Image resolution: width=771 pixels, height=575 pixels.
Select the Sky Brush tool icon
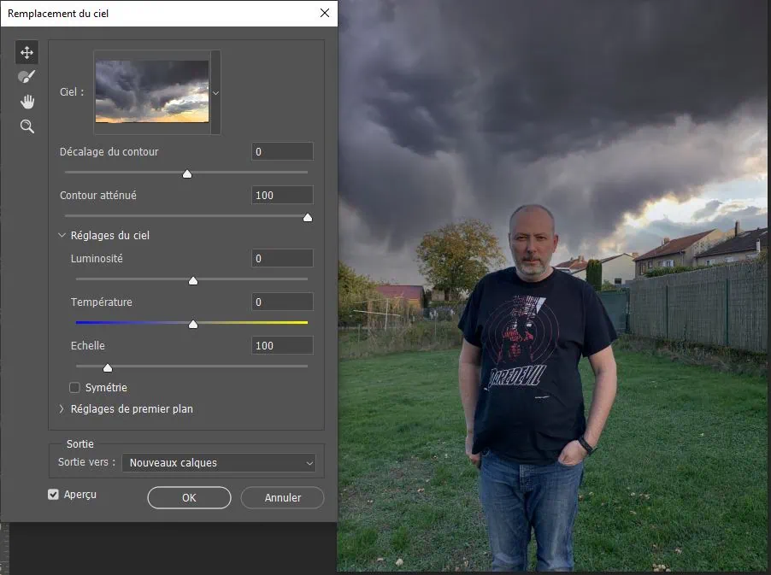click(27, 77)
